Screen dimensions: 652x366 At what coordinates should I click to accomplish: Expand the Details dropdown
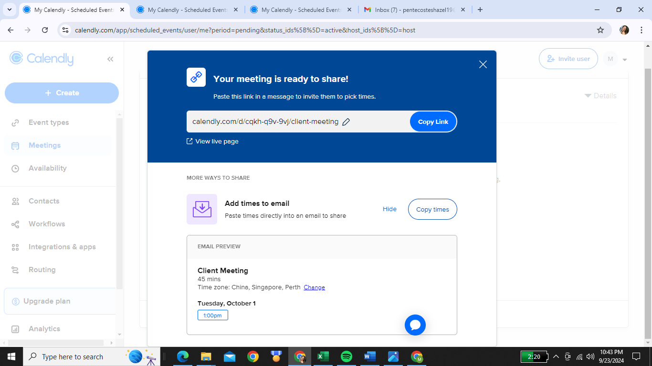coord(600,96)
